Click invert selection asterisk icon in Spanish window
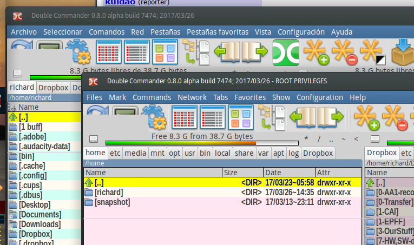The image size is (414, 245). (x=373, y=53)
